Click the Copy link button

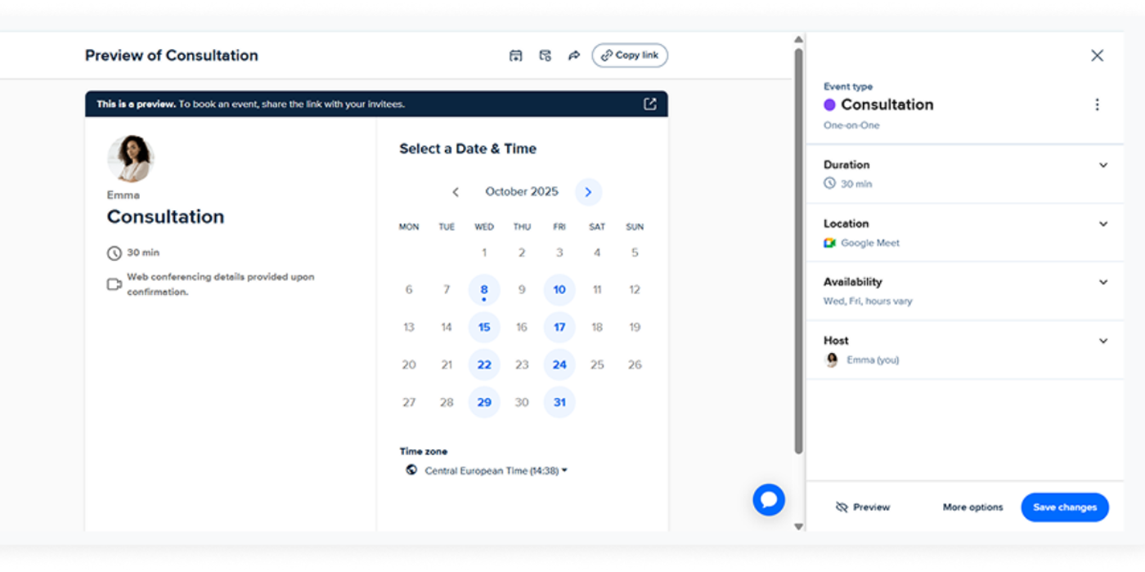click(x=629, y=55)
